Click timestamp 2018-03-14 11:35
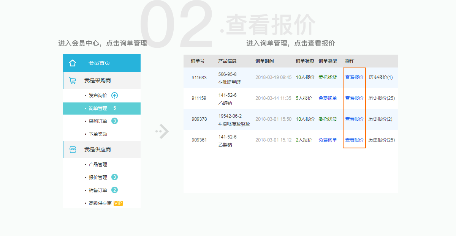The width and height of the screenshot is (456, 236). 274,98
